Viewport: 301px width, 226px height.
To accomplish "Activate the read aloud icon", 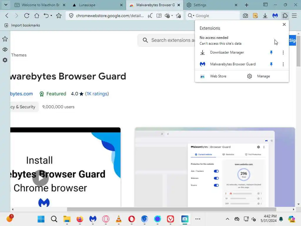I will click(150, 16).
